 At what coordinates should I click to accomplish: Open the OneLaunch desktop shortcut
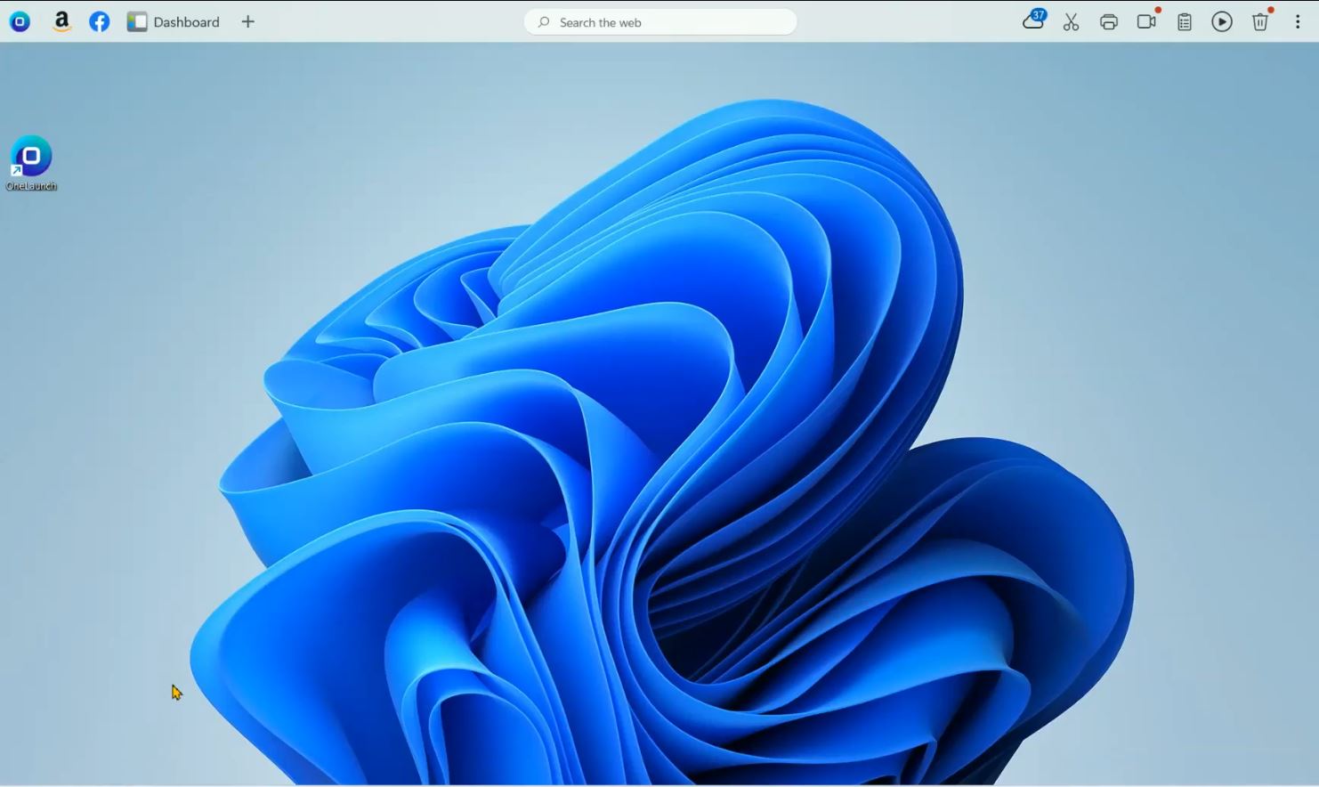(x=30, y=155)
